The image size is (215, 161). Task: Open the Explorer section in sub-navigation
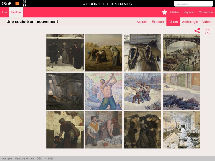click(x=158, y=22)
